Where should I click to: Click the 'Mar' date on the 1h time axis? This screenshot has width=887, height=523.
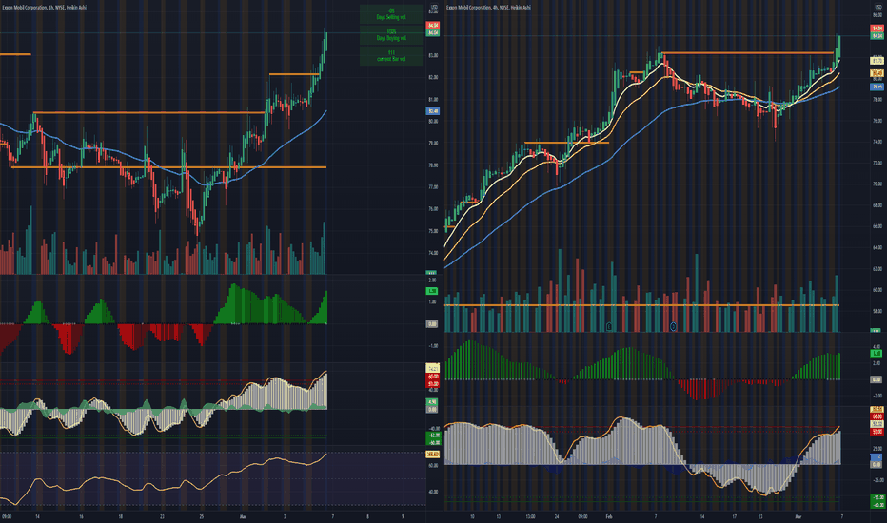click(x=243, y=516)
